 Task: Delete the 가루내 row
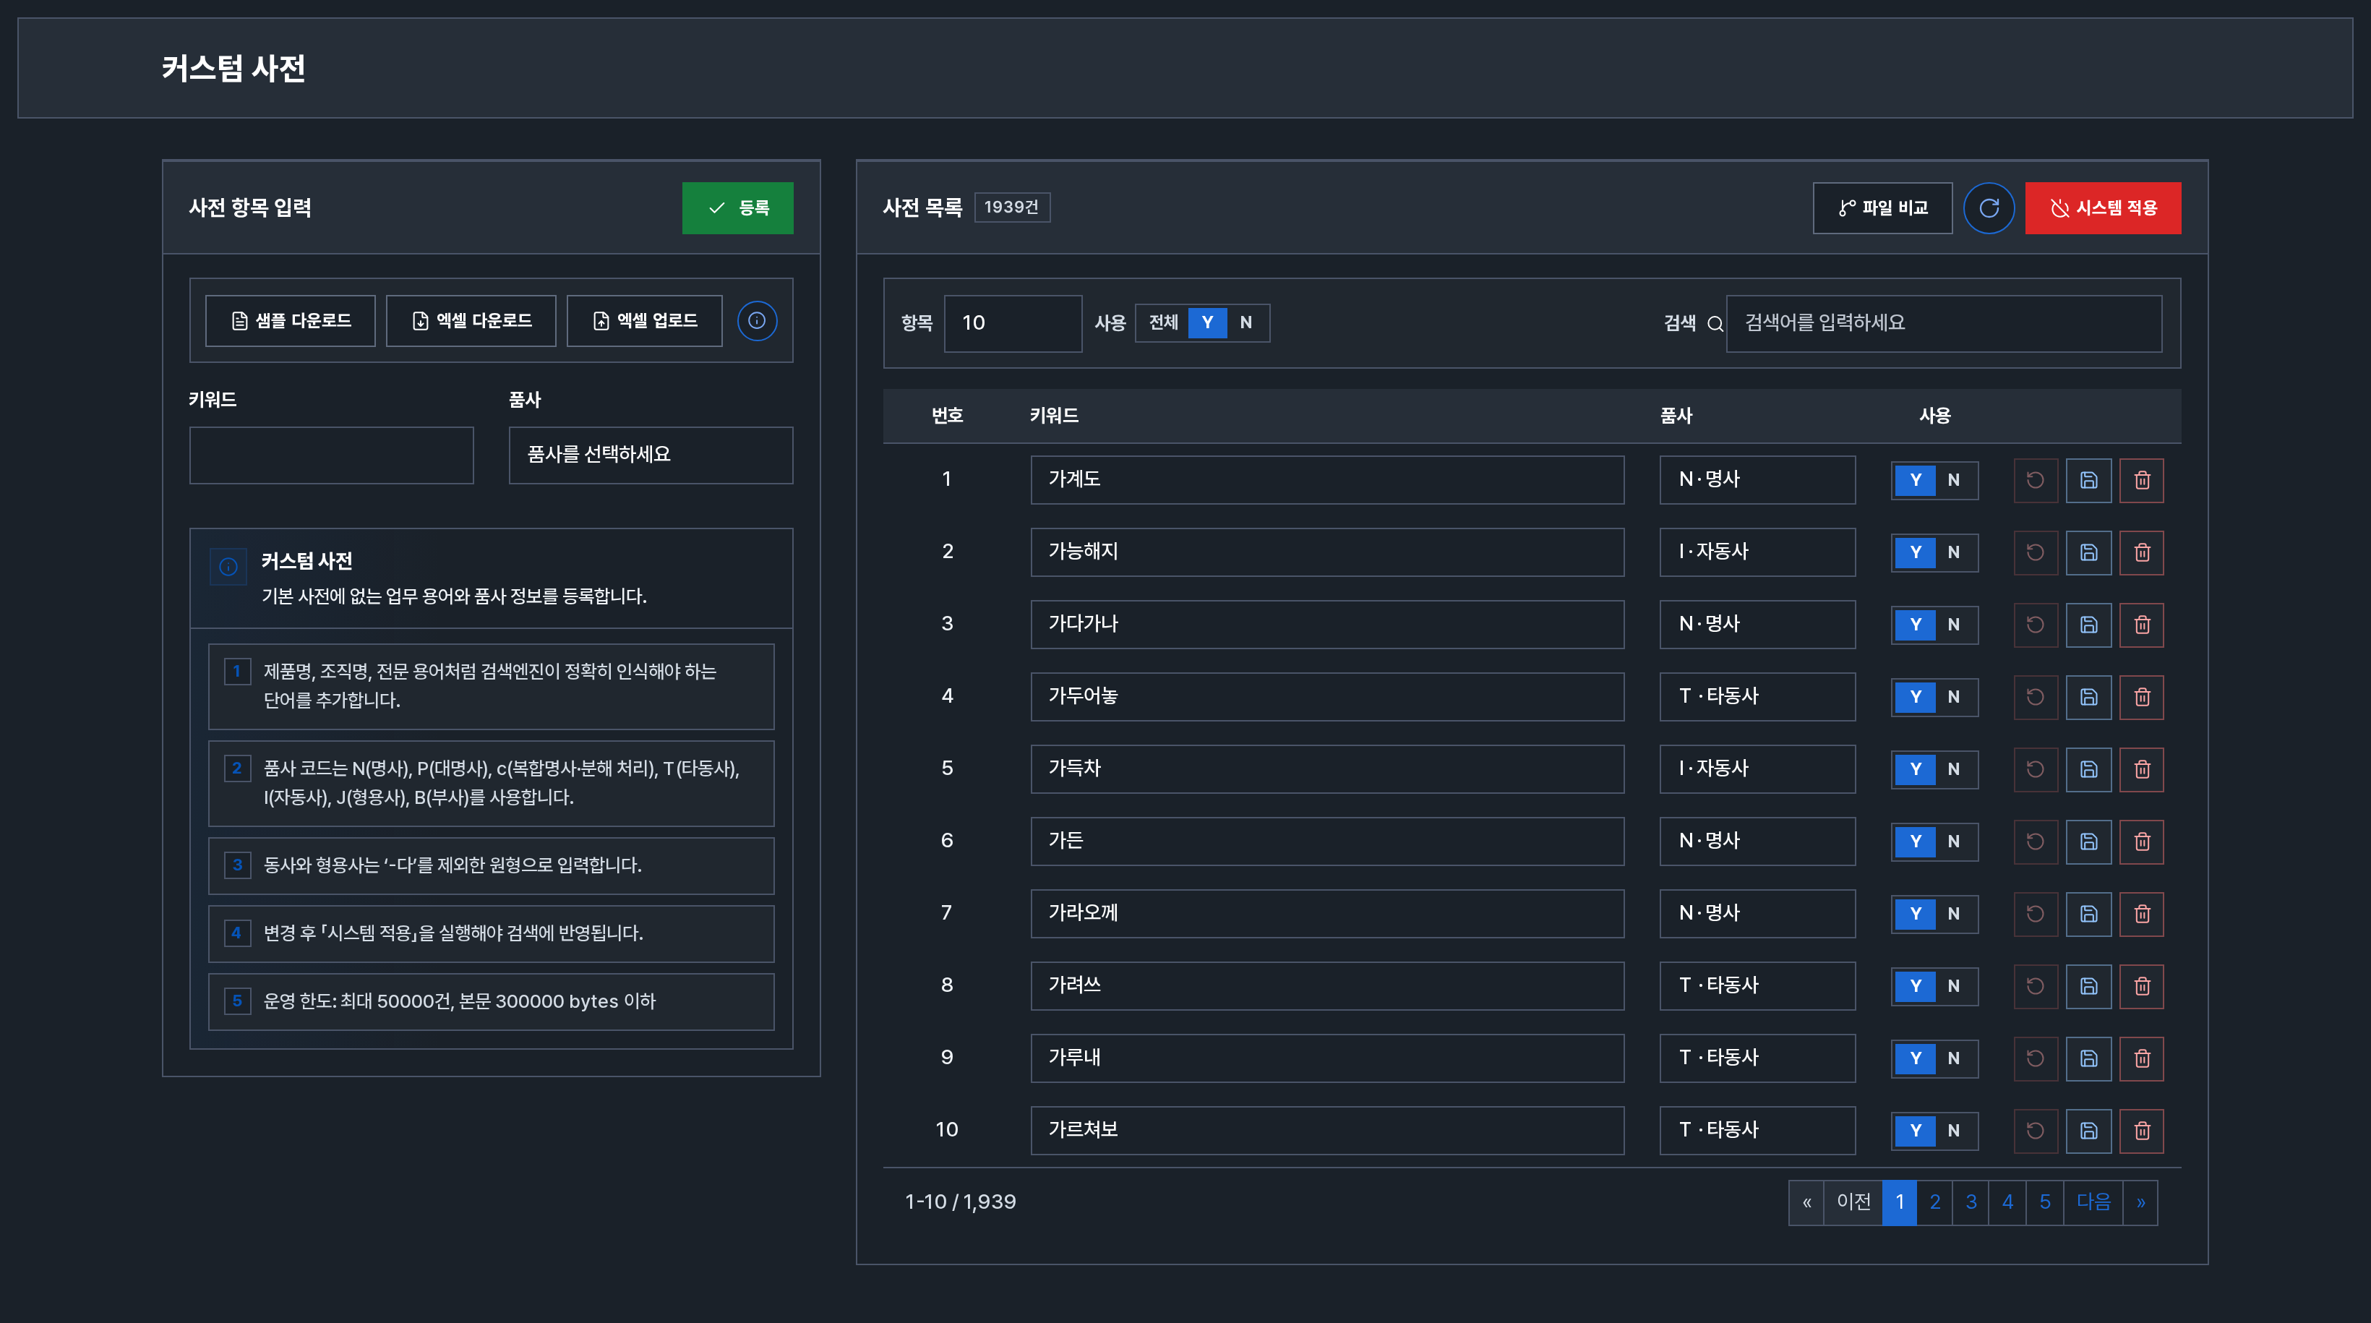tap(2142, 1058)
